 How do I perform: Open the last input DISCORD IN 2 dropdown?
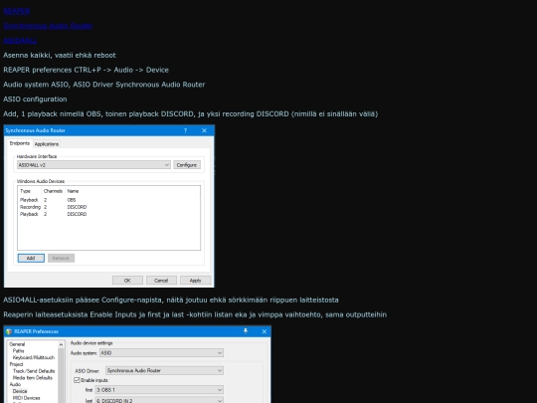tap(159, 400)
